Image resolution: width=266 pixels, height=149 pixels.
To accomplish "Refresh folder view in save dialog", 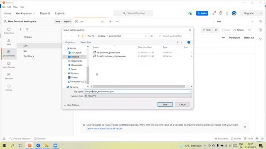I will tap(151, 36).
